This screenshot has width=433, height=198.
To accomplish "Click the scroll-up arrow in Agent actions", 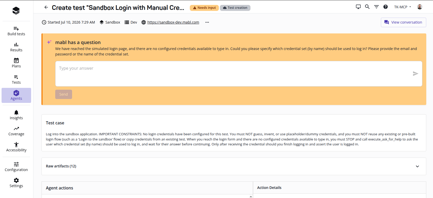I will [x=251, y=196].
